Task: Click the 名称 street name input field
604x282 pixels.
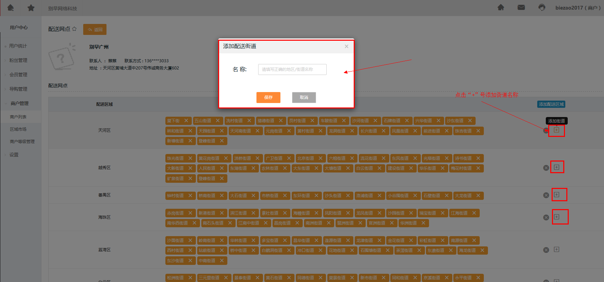Action: click(292, 69)
